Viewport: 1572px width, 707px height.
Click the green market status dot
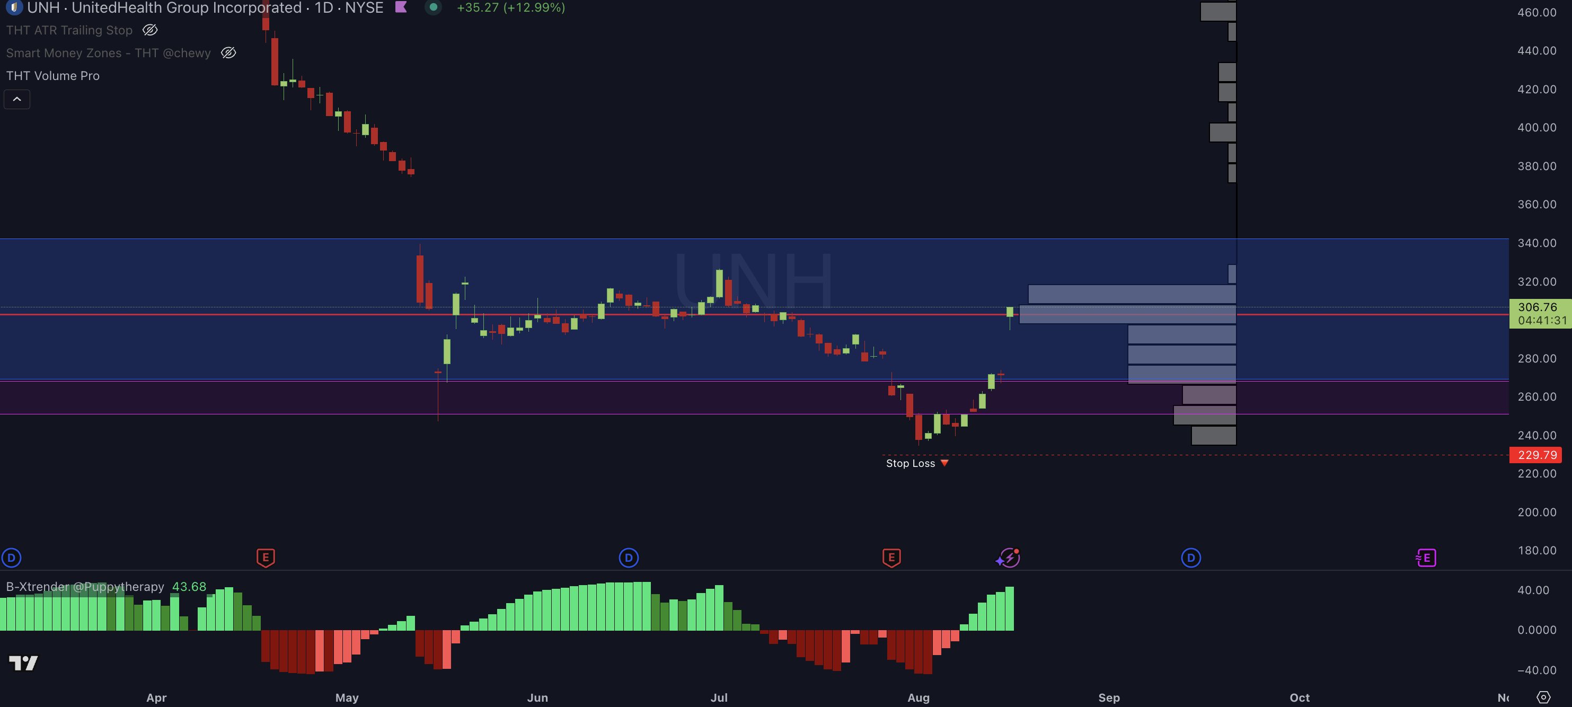(x=432, y=7)
